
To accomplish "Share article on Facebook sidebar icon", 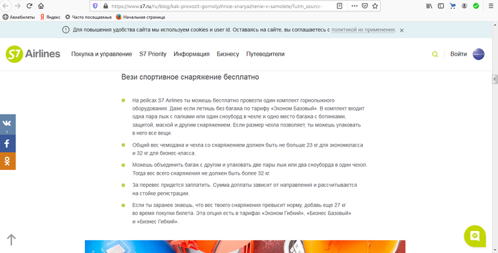I will 7,143.
